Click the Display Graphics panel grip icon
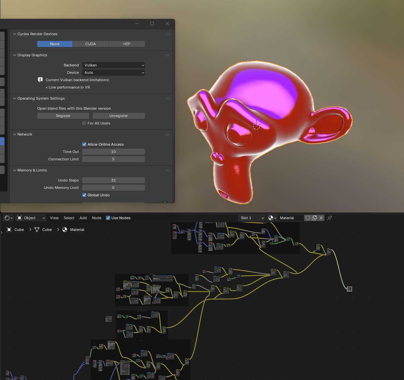This screenshot has height=380, width=404. (167, 55)
